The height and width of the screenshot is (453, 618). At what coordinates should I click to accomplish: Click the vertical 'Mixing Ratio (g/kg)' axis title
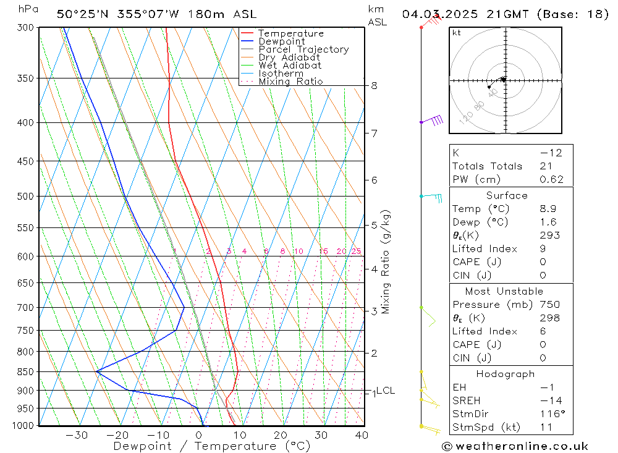385,262
